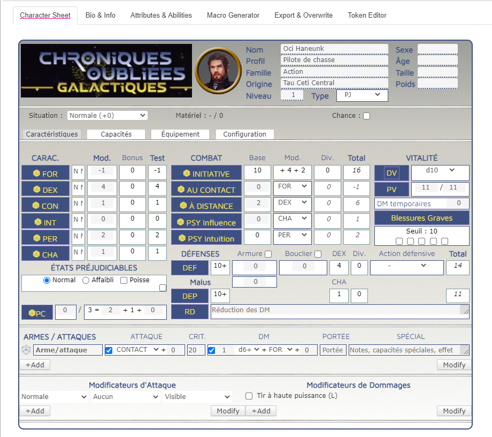Roll the DEX characteristic dice button
Screen dimensions: 492x437
[x=45, y=190]
